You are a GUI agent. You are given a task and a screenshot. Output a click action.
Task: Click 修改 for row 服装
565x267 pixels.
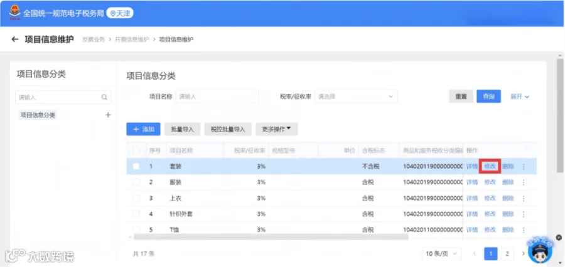(x=490, y=182)
